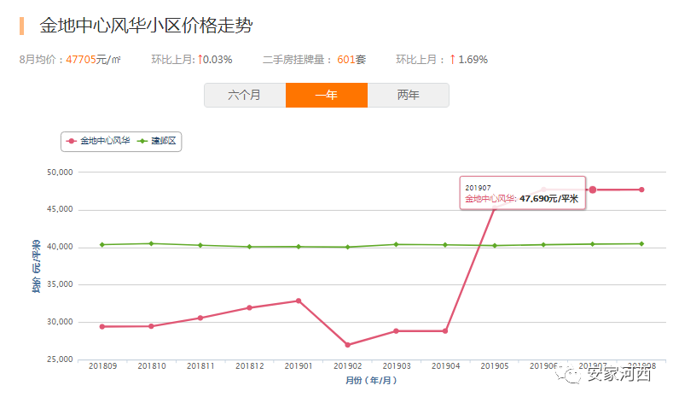Click the green 建邺区 point at 201810
The width and height of the screenshot is (673, 403).
click(x=151, y=243)
